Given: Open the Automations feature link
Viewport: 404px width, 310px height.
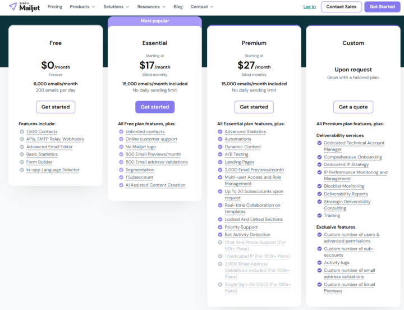Looking at the screenshot, I should [238, 139].
